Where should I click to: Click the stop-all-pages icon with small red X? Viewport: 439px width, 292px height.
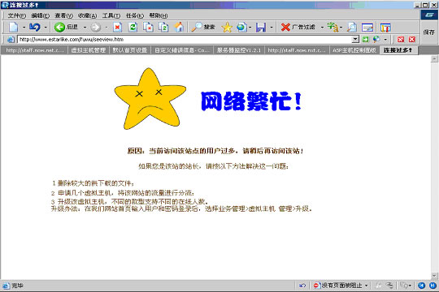click(148, 27)
